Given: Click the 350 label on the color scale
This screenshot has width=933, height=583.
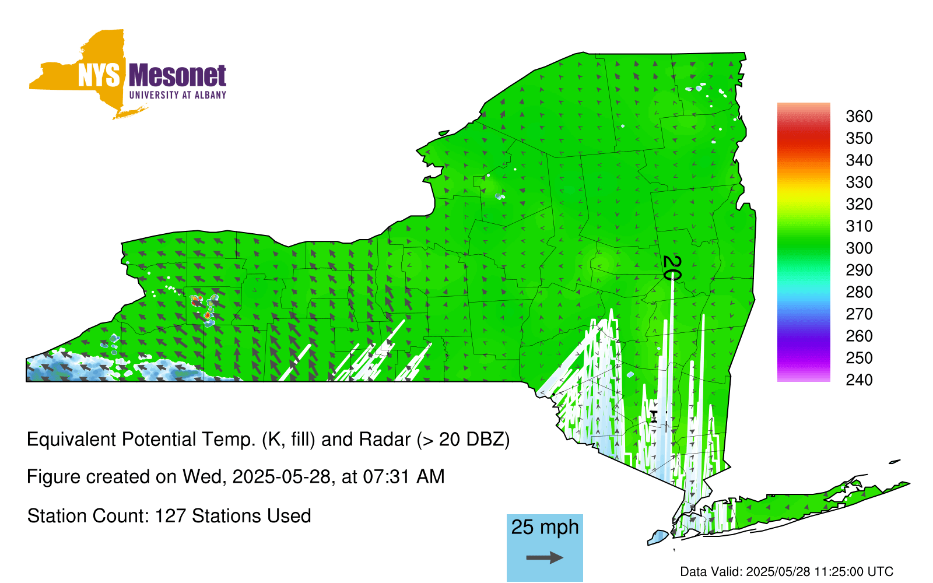Looking at the screenshot, I should [859, 139].
